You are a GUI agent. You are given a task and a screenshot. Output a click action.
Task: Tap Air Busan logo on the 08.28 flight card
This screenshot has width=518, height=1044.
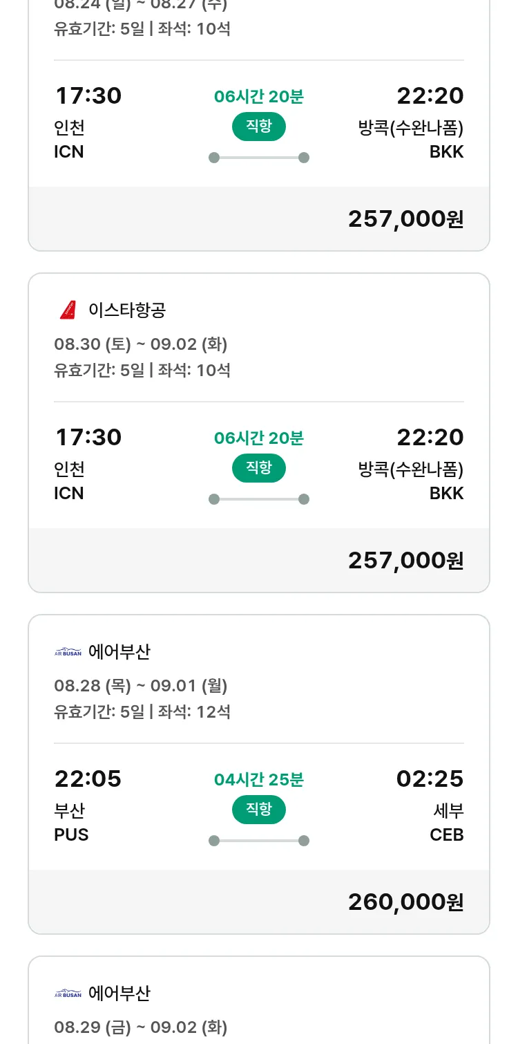(68, 652)
